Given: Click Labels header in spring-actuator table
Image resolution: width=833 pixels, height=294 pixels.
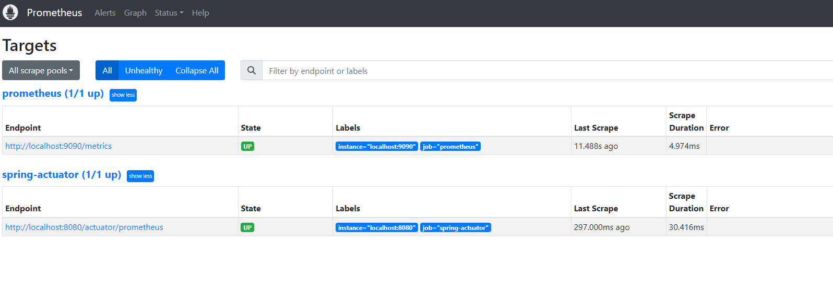Looking at the screenshot, I should pos(348,208).
